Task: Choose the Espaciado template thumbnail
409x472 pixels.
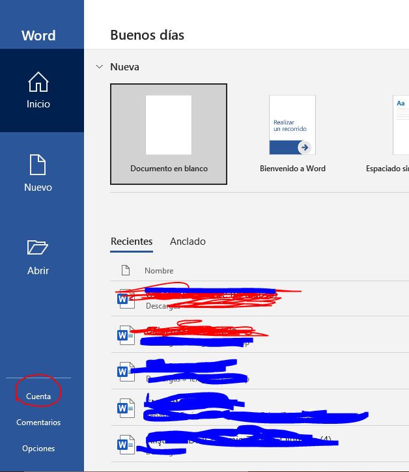Action: (x=401, y=125)
